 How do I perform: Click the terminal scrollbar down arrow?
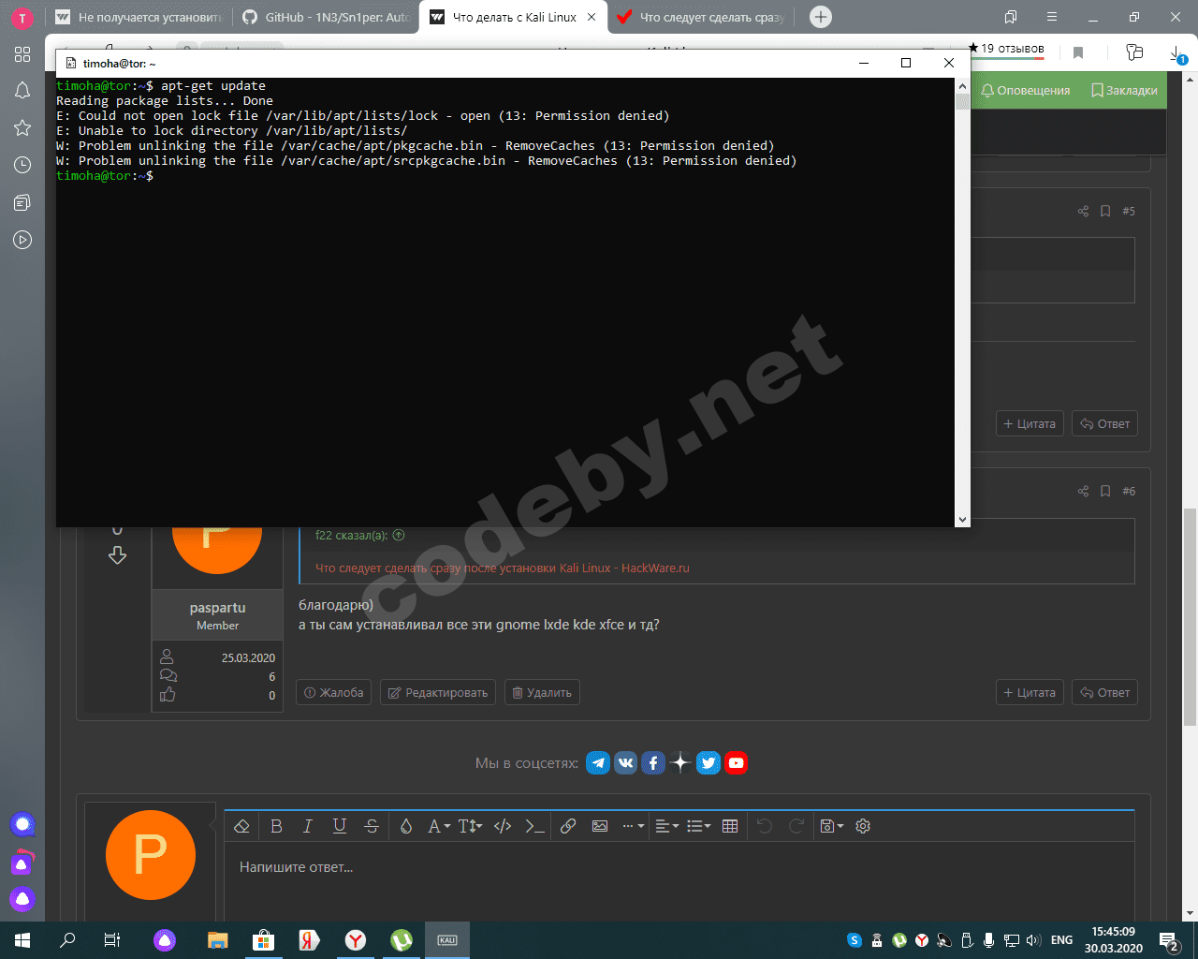(962, 519)
